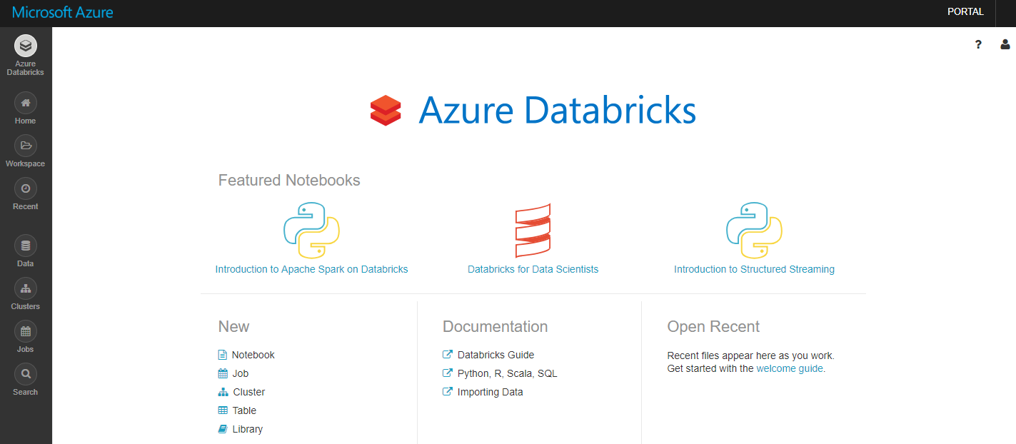This screenshot has height=444, width=1016.
Task: Open the Jobs calendar icon
Action: [x=26, y=331]
